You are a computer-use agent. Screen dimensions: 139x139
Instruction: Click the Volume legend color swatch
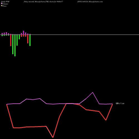2,3
